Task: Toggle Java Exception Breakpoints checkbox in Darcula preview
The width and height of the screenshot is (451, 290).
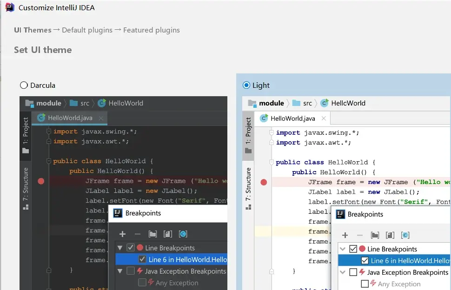Action: (x=131, y=271)
